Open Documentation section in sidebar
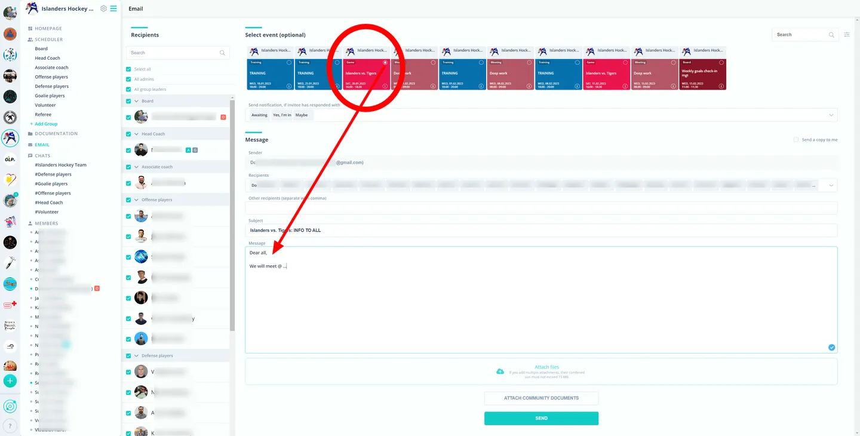This screenshot has height=436, width=860. (x=56, y=134)
